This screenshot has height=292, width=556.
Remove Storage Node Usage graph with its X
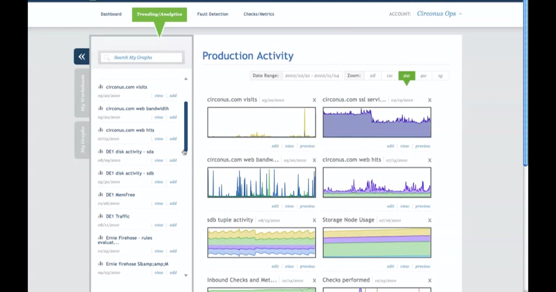coord(430,220)
